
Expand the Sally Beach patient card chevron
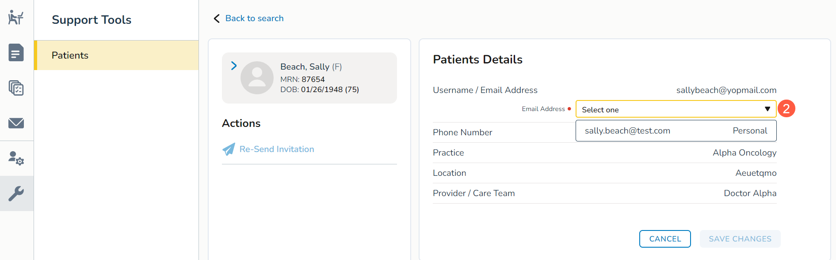[x=234, y=66]
